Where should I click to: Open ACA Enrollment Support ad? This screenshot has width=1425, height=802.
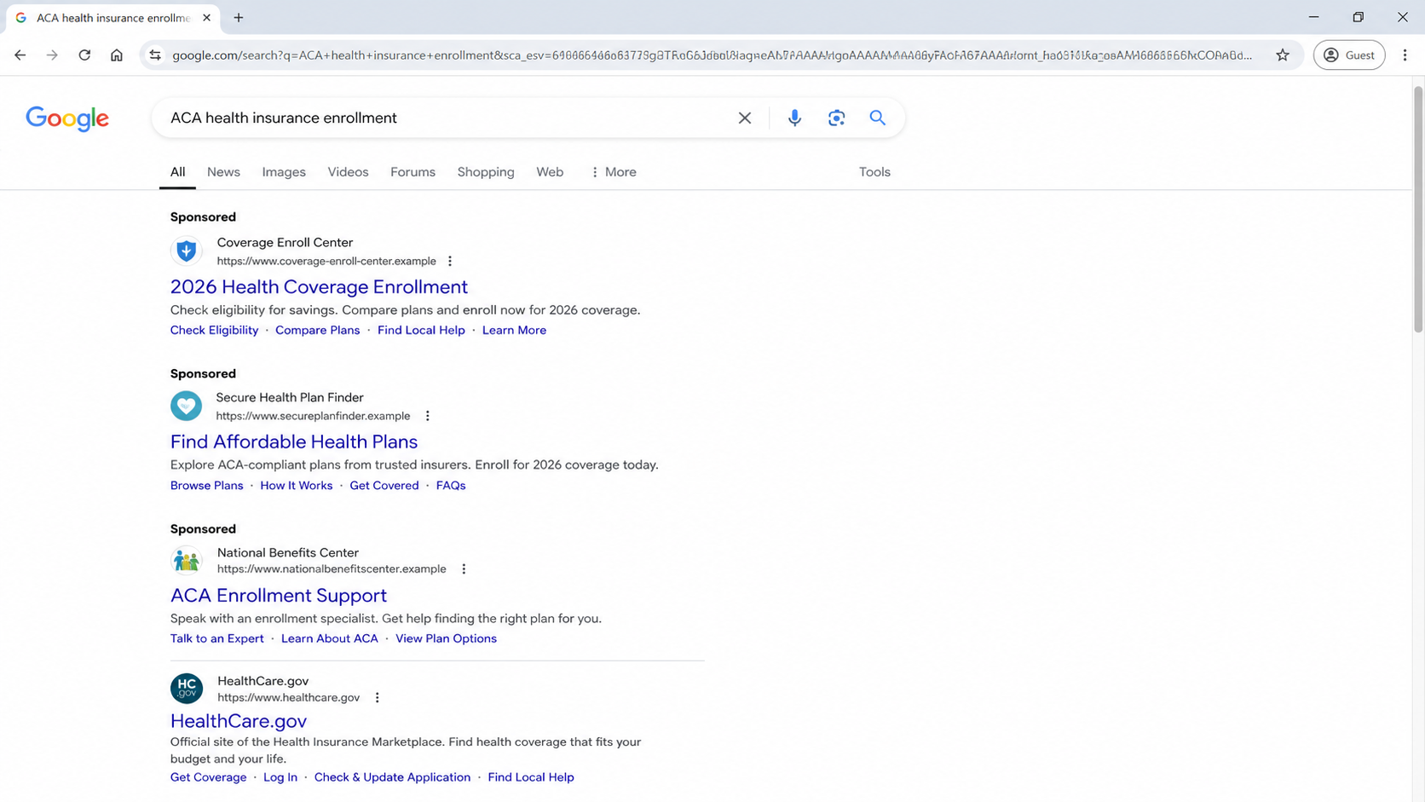[279, 596]
